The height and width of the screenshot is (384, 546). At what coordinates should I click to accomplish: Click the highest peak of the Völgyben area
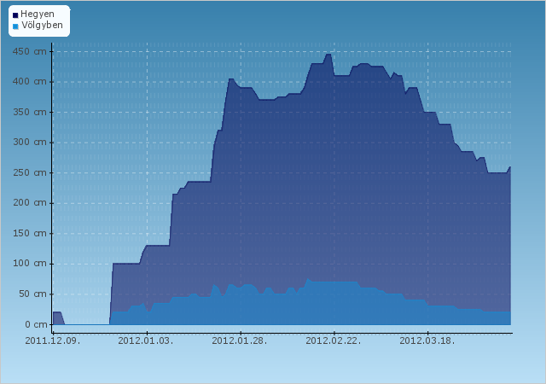click(307, 279)
